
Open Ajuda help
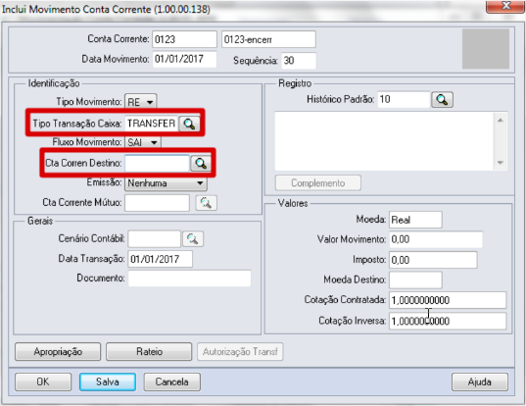click(480, 381)
